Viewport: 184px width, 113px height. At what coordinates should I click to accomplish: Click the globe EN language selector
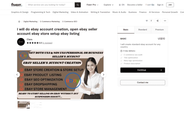coord(121,5)
